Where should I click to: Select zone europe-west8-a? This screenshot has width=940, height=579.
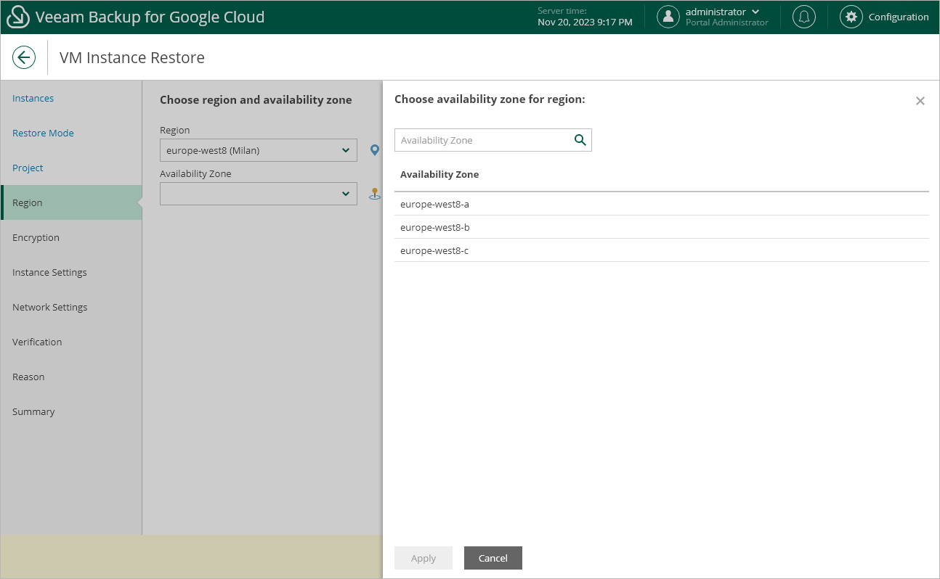[662, 204]
